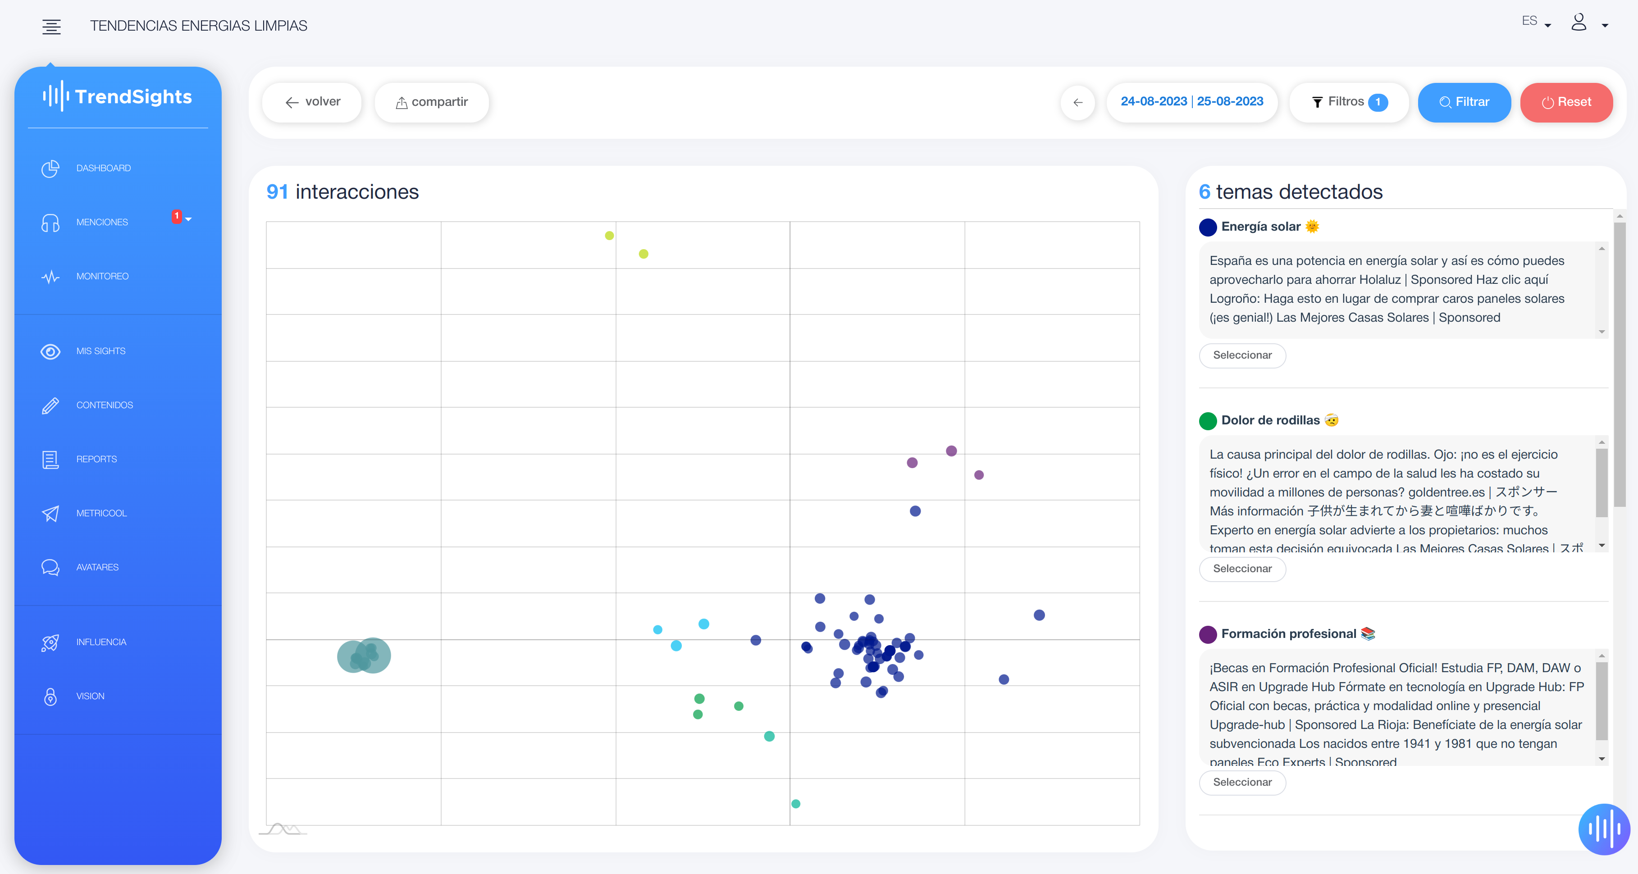Image resolution: width=1638 pixels, height=874 pixels.
Task: Click the Avatares chat bubble icon
Action: click(x=50, y=568)
